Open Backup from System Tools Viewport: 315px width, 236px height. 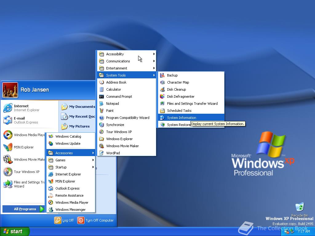(x=191, y=75)
